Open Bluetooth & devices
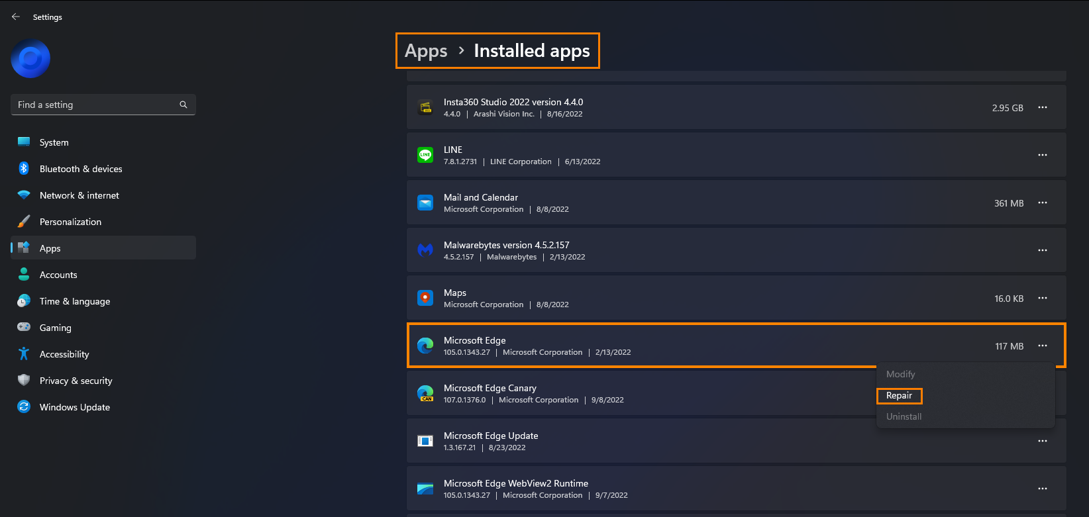 pyautogui.click(x=103, y=169)
